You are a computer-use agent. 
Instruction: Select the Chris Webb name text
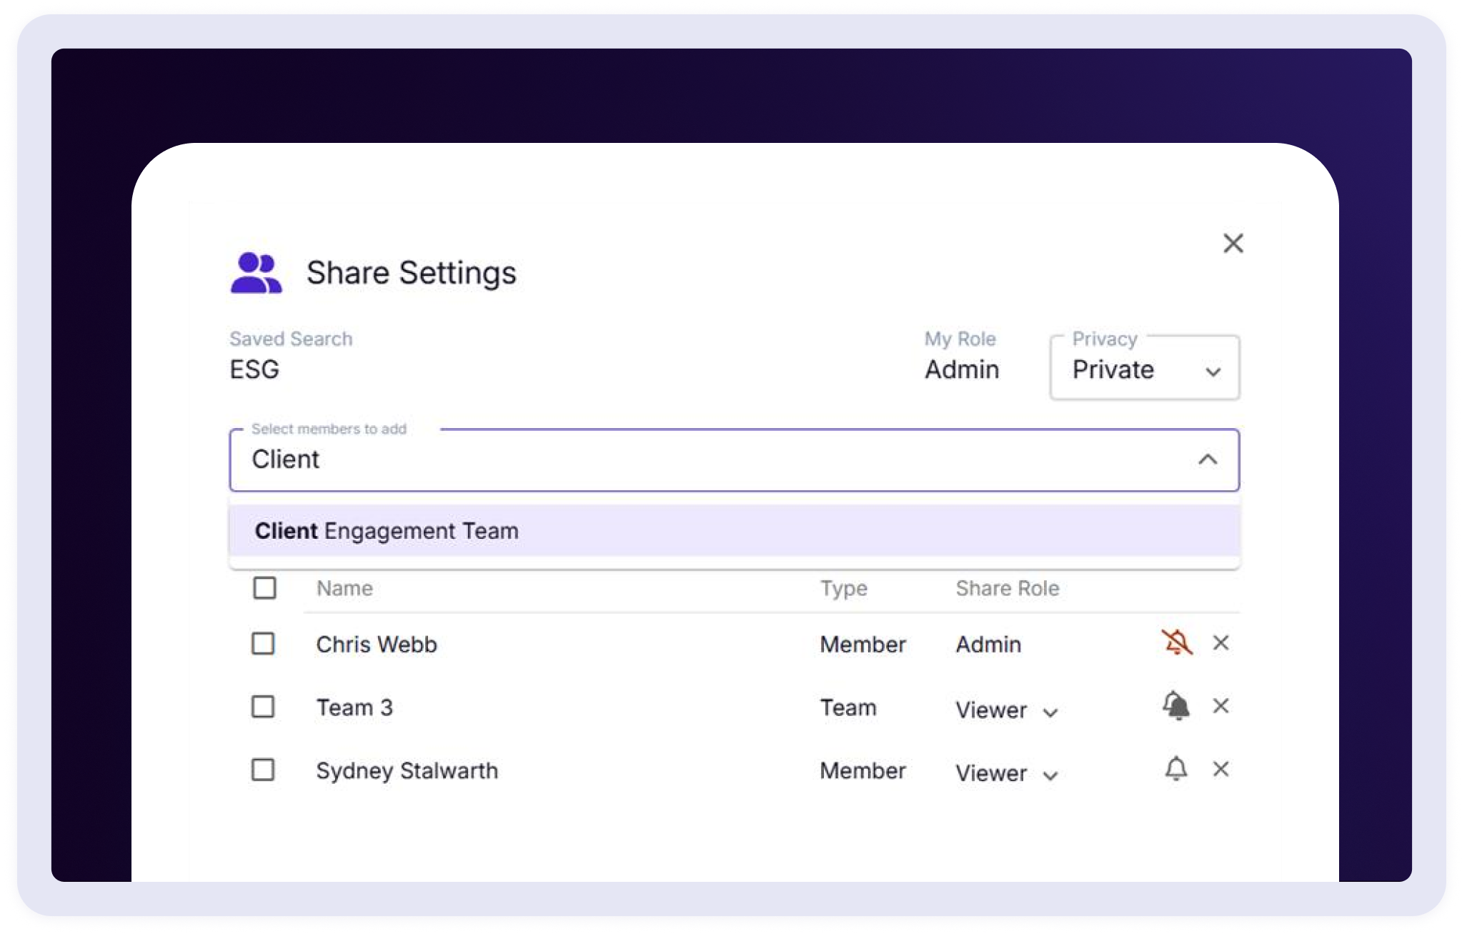377,645
